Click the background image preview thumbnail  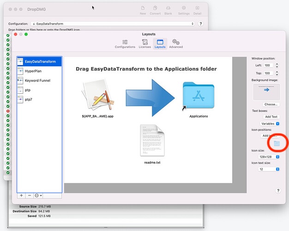pos(265,91)
